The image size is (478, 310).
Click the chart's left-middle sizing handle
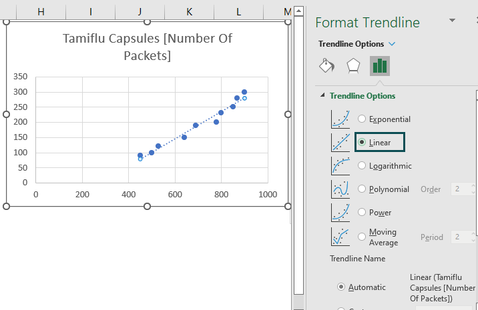(x=6, y=114)
